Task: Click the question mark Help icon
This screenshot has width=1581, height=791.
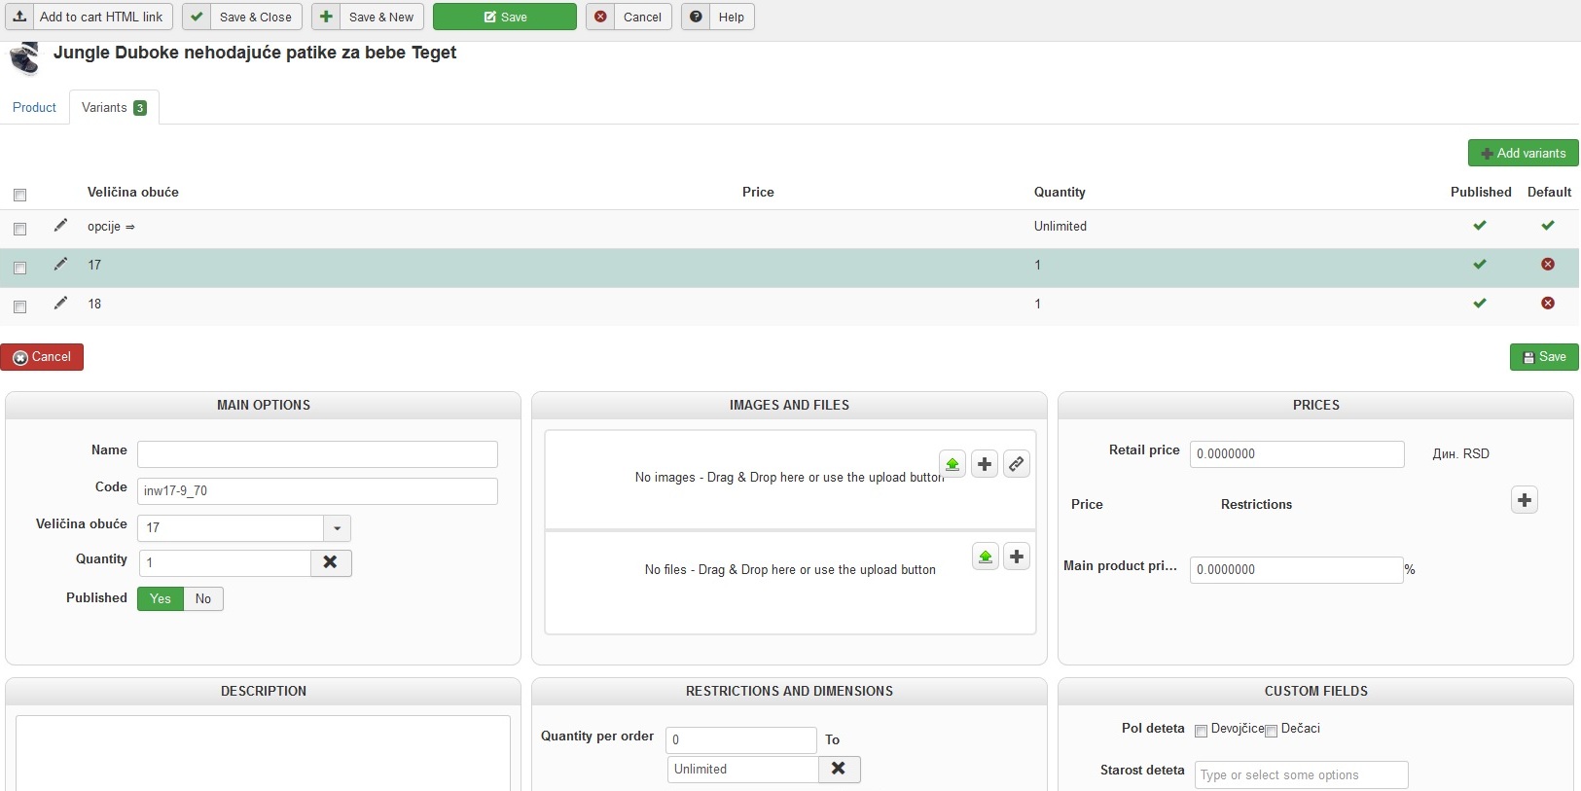Action: pyautogui.click(x=696, y=17)
